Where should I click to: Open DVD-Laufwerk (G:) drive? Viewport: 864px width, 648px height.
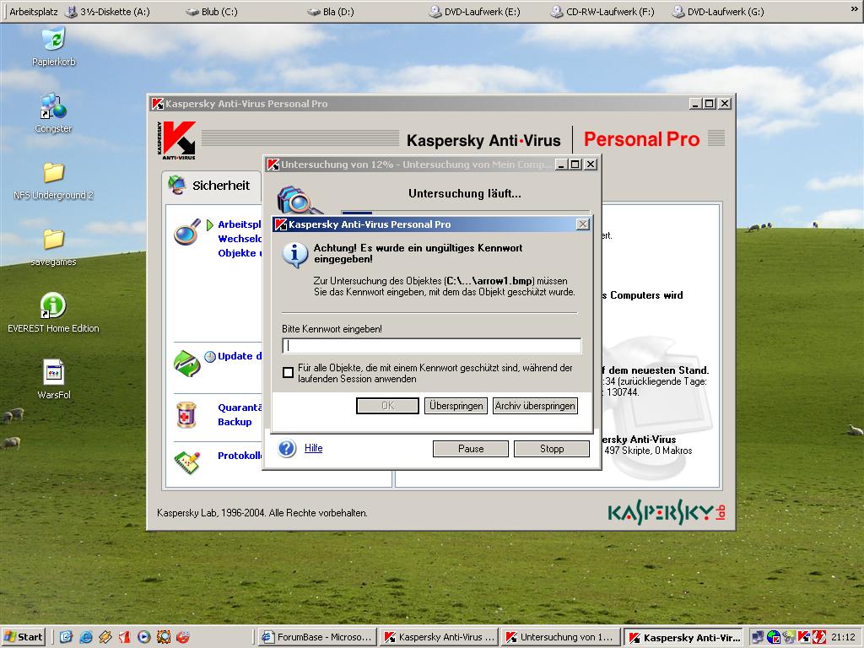717,12
